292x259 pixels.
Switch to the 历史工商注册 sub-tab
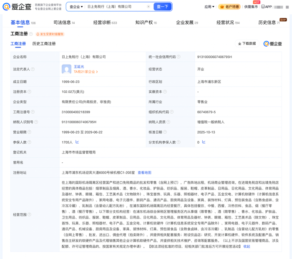point(44,44)
